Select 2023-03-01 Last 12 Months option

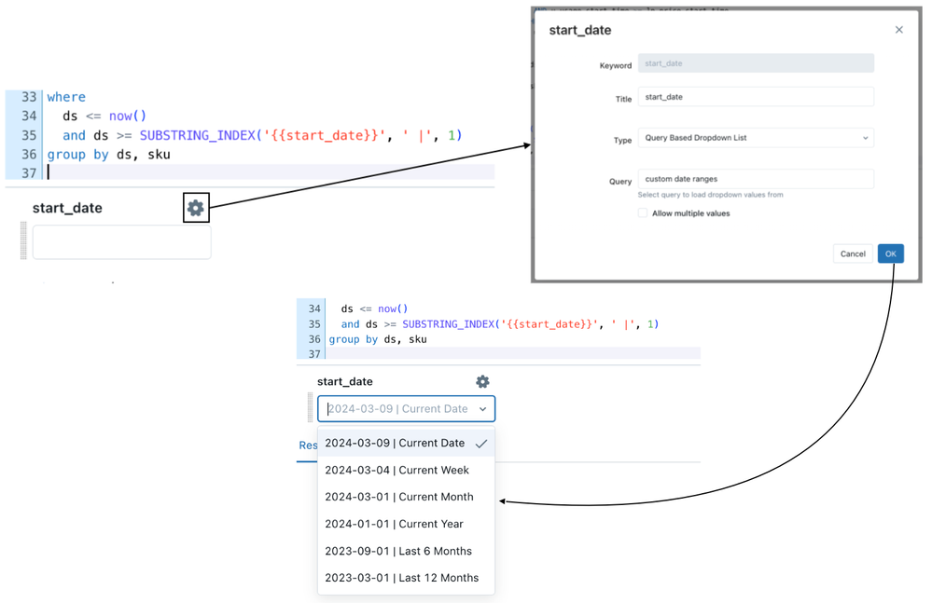402,578
